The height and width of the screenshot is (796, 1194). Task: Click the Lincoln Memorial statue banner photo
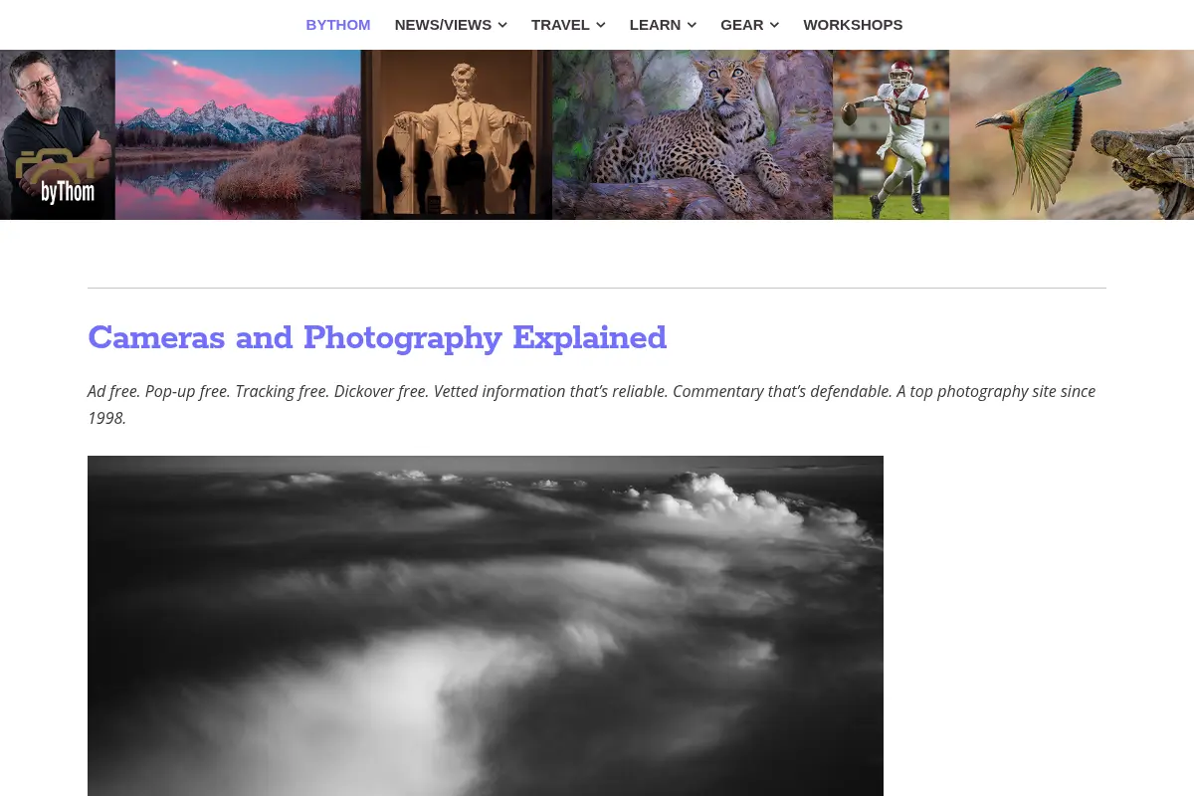[457, 134]
